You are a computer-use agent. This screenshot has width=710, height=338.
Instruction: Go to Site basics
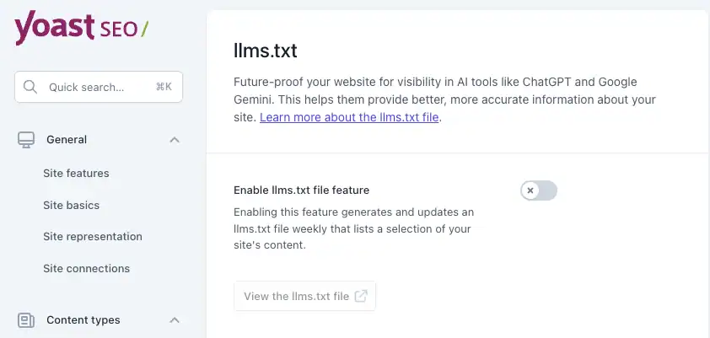click(x=71, y=205)
